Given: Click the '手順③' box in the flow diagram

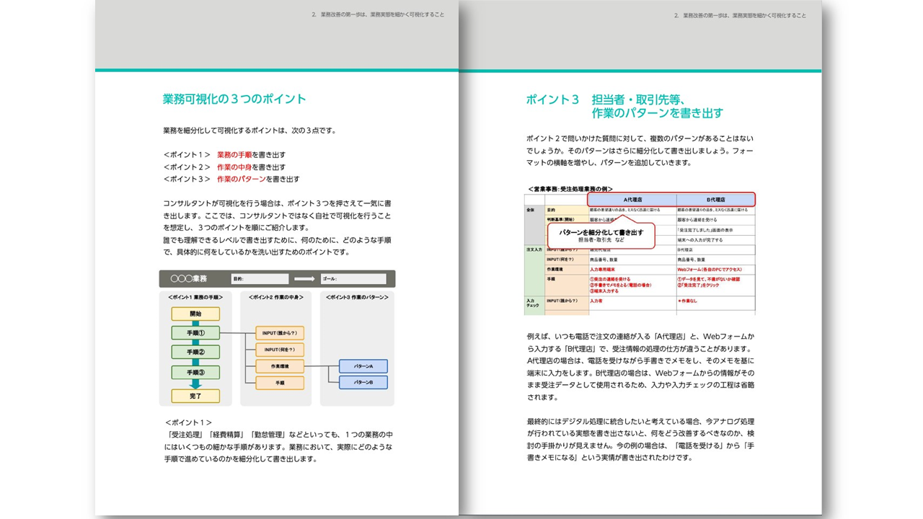Looking at the screenshot, I should coord(195,372).
